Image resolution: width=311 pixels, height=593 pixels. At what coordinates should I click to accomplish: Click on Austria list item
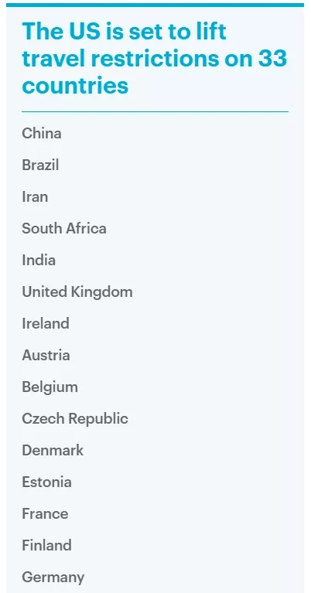pos(46,355)
